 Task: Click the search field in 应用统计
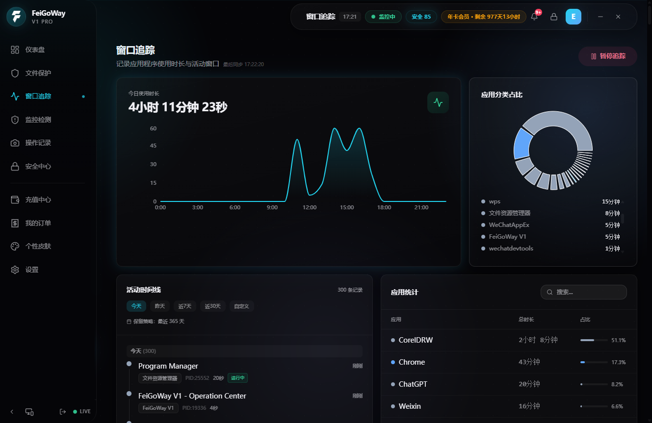[x=584, y=292]
